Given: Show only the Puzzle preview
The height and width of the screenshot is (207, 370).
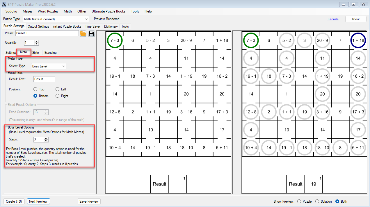Looking at the screenshot, I should [x=299, y=201].
